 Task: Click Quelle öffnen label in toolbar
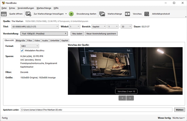click(x=16, y=14)
